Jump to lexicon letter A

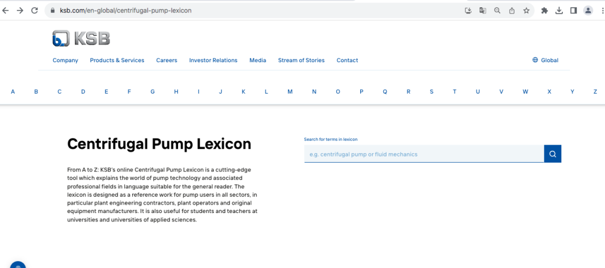[x=13, y=91]
